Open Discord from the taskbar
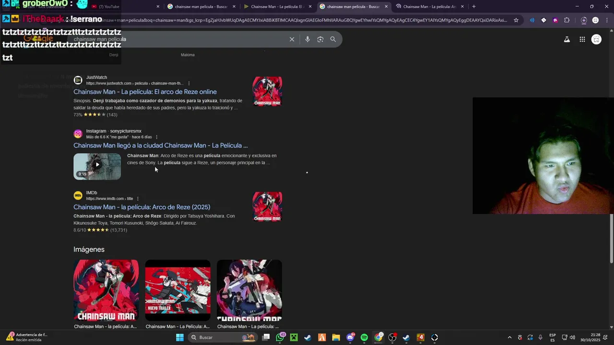The height and width of the screenshot is (345, 614). 350,337
